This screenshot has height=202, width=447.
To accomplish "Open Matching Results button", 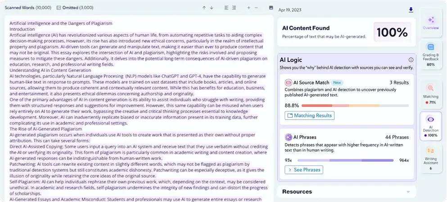I will 309,116.
